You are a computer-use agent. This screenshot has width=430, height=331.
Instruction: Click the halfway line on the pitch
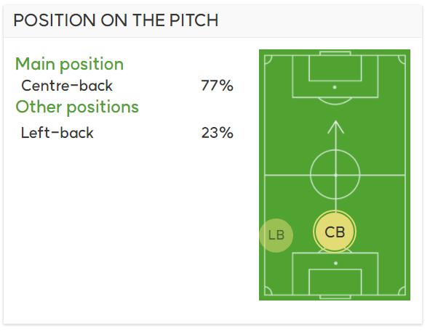(x=335, y=175)
